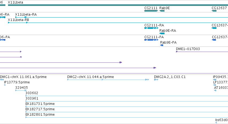
Task: Select the CG12637 protein glyph in PA track
Action: coord(214,40)
